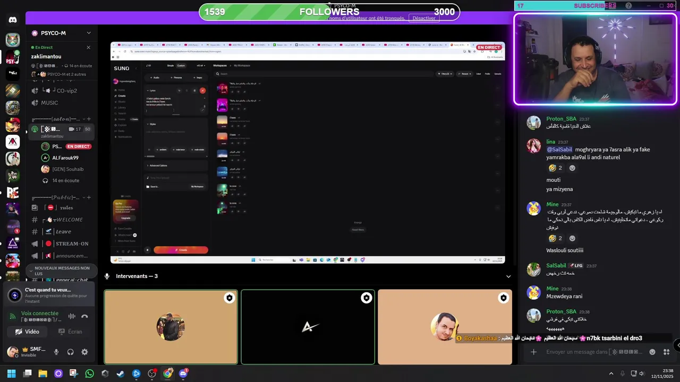680x382 pixels.
Task: Open Google Chrome from taskbar
Action: 167,374
